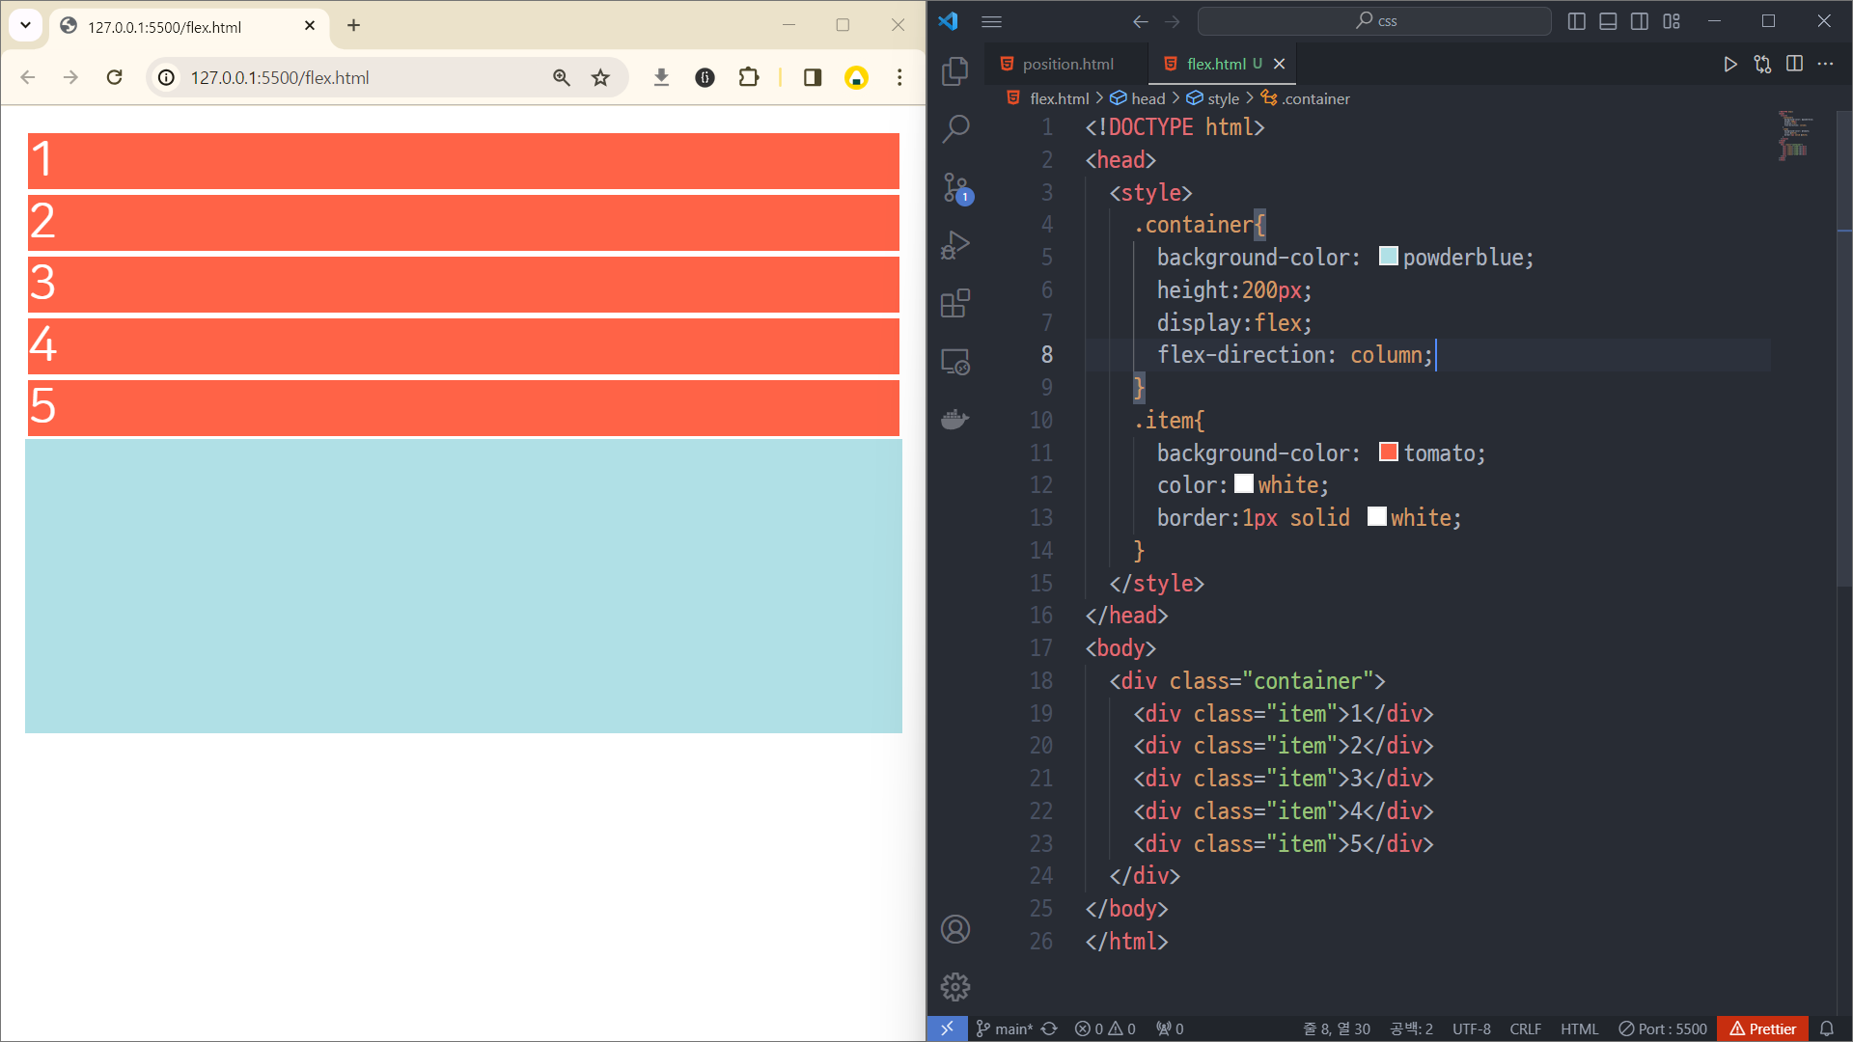1853x1042 pixels.
Task: Expand the head breadcrumb dropdown
Action: click(x=1148, y=98)
